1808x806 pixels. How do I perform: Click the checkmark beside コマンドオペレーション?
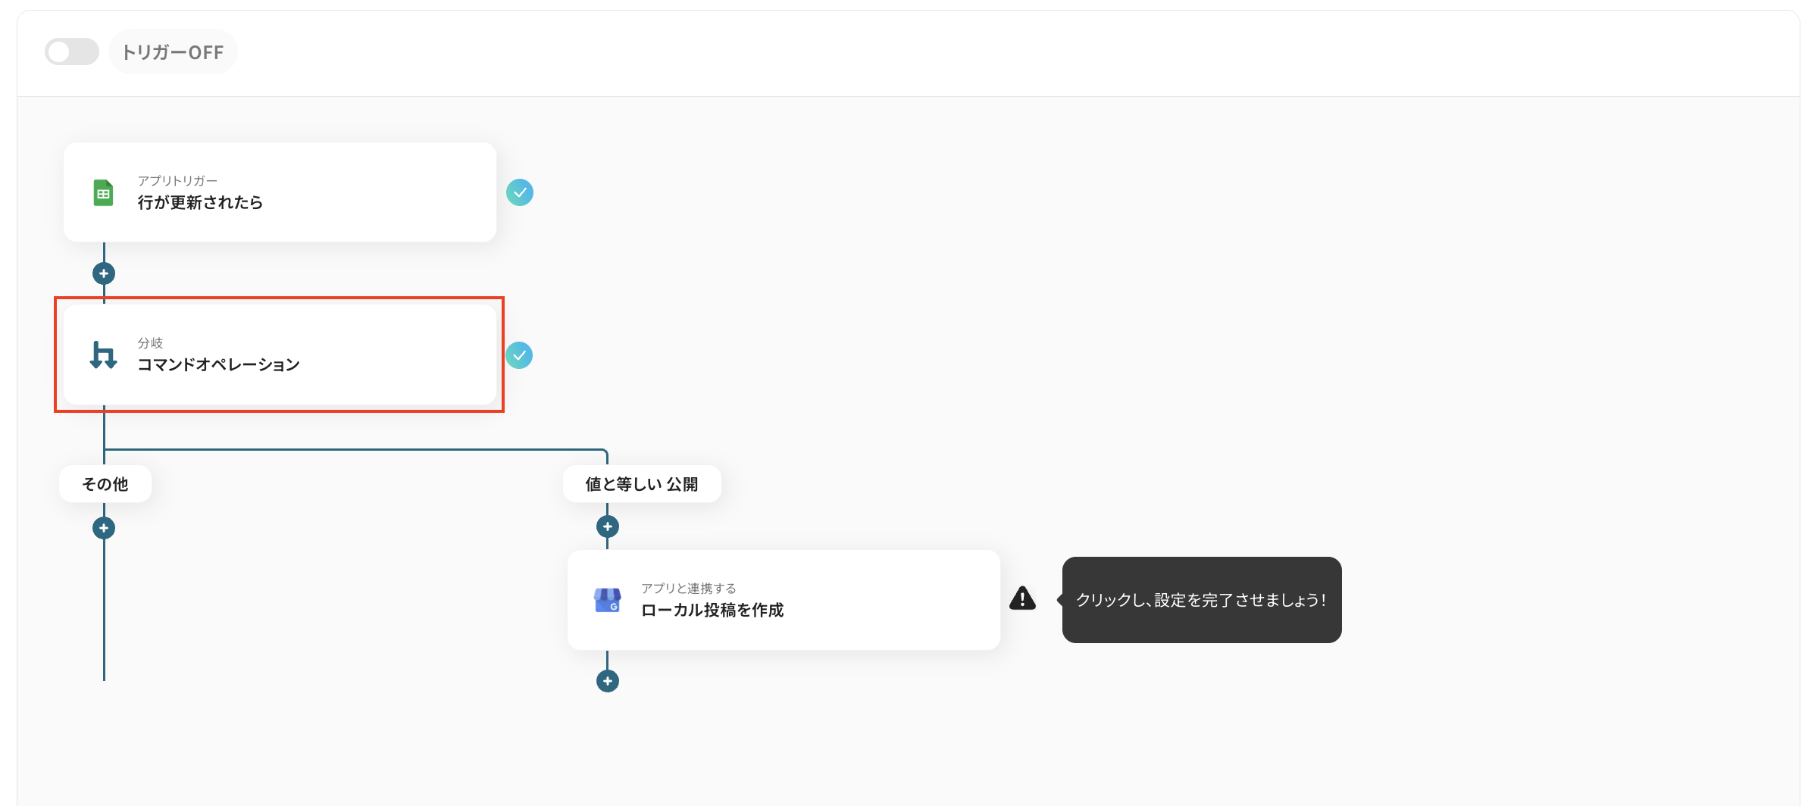[x=521, y=355]
